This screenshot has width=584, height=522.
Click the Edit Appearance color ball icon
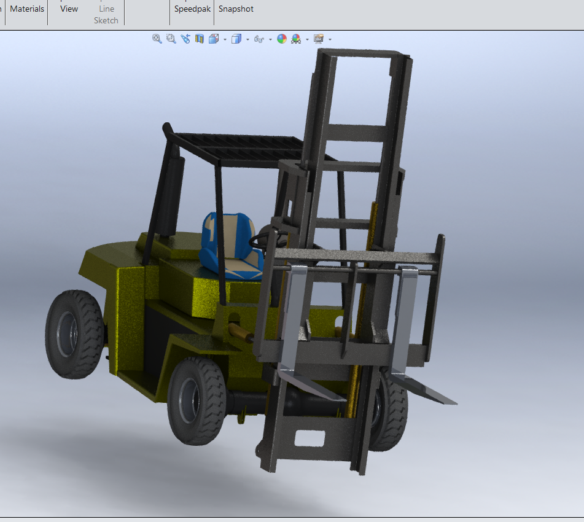pos(282,39)
